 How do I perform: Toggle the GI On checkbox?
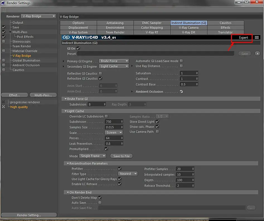(78, 48)
